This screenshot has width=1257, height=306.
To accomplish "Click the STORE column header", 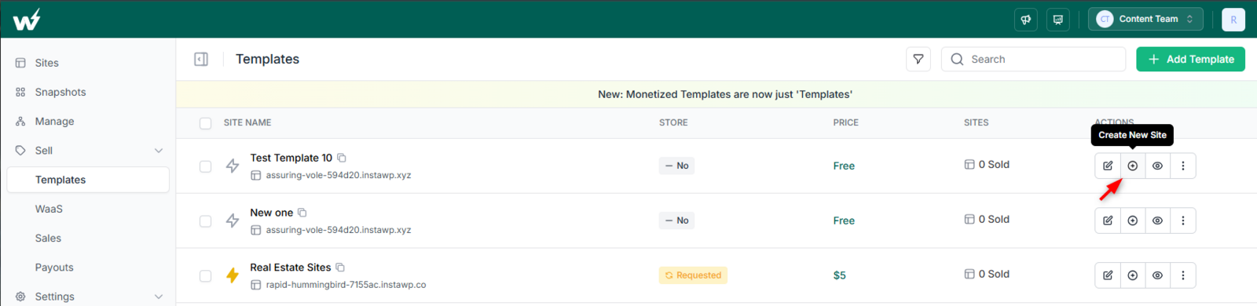I will click(673, 122).
